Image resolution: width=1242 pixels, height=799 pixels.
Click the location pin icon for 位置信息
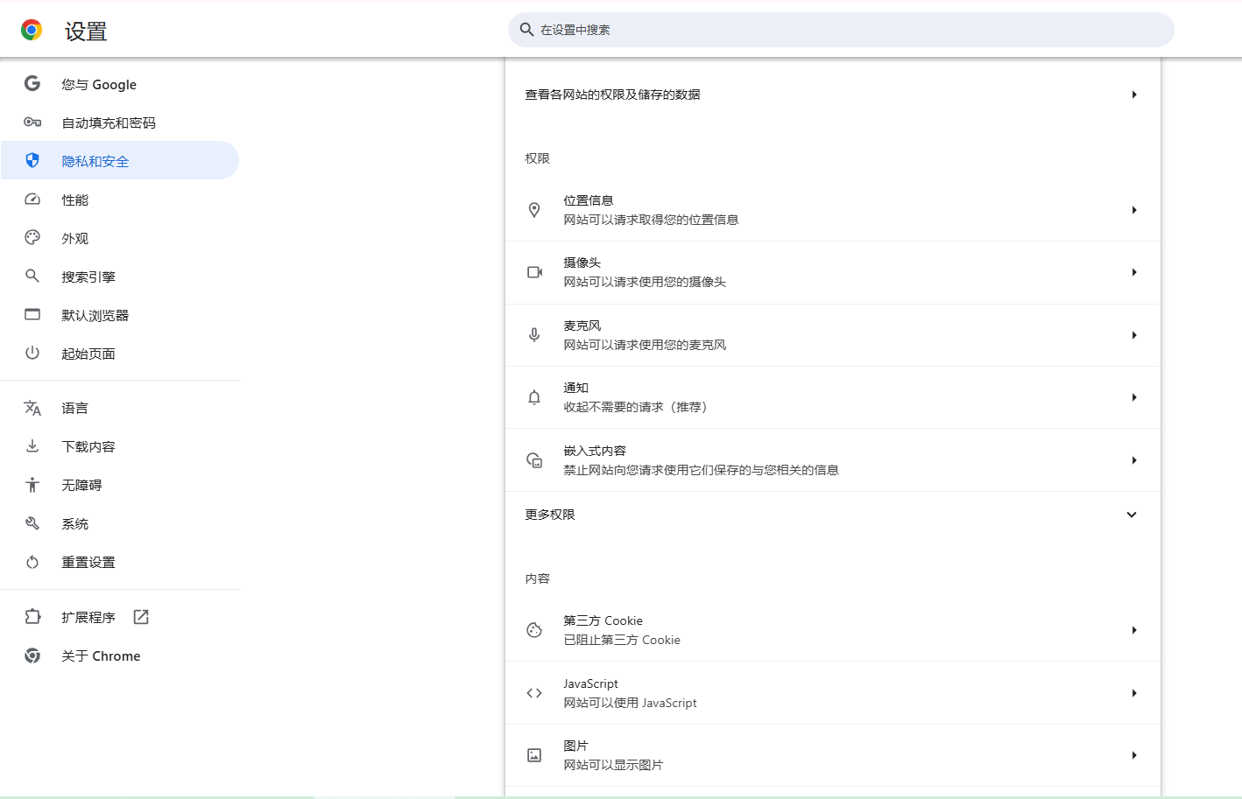pyautogui.click(x=534, y=210)
